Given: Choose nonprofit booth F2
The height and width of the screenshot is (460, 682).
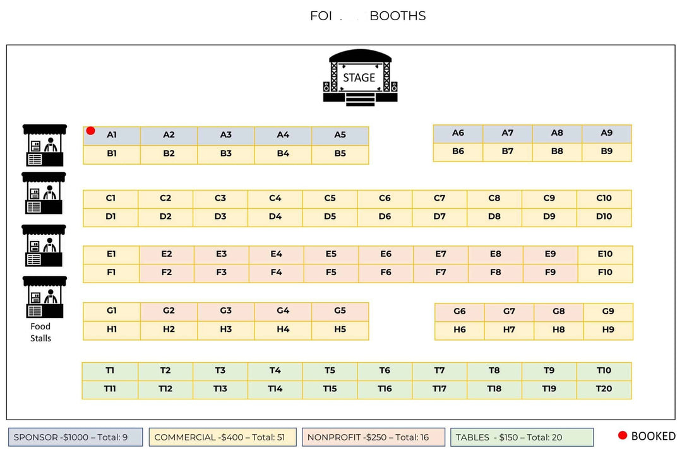Looking at the screenshot, I should (x=167, y=273).
